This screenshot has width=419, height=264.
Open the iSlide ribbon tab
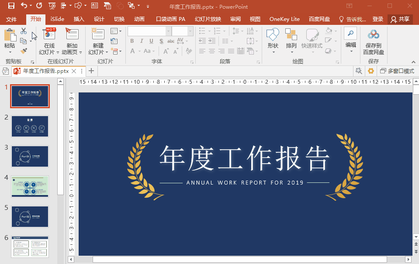pyautogui.click(x=57, y=19)
